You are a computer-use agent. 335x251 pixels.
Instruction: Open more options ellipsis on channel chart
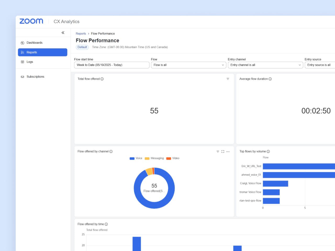(x=228, y=151)
